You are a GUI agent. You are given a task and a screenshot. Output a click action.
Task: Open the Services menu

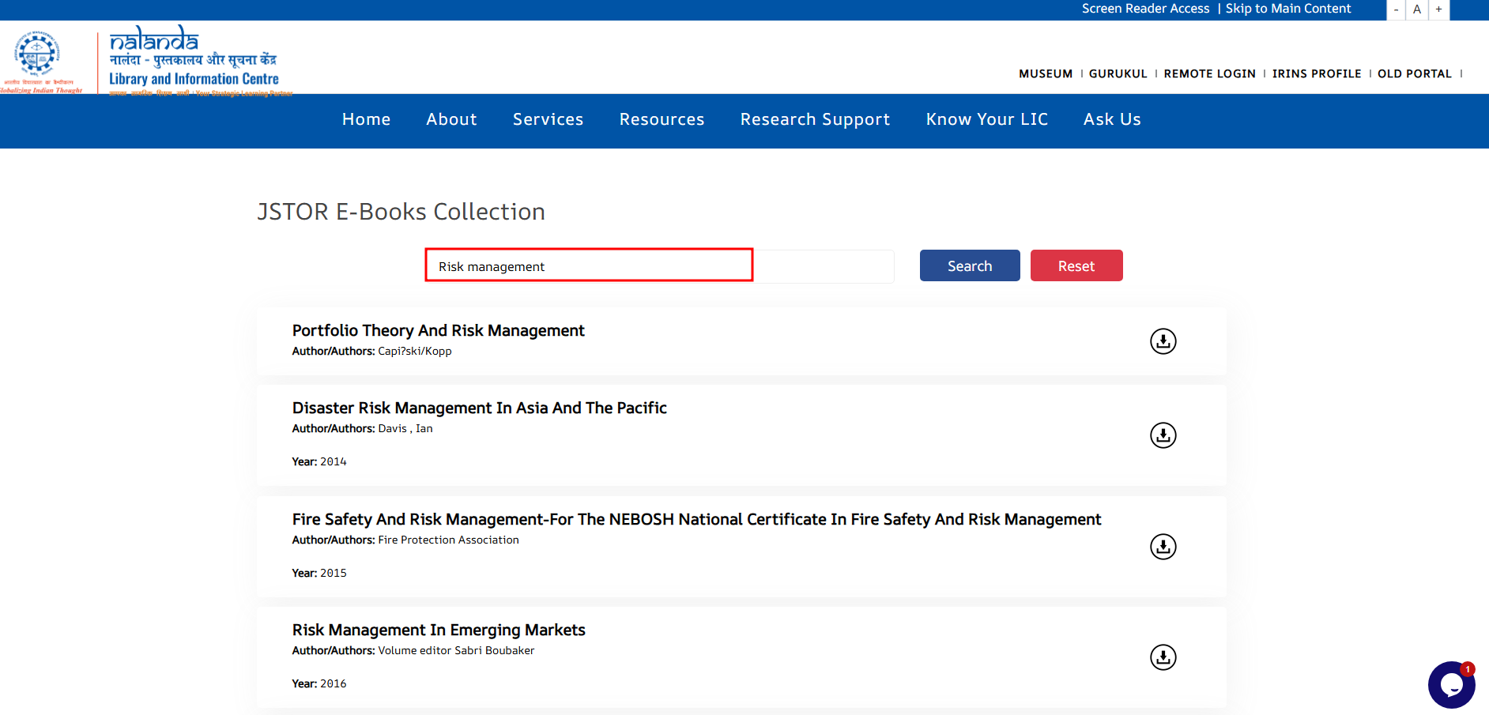tap(548, 119)
